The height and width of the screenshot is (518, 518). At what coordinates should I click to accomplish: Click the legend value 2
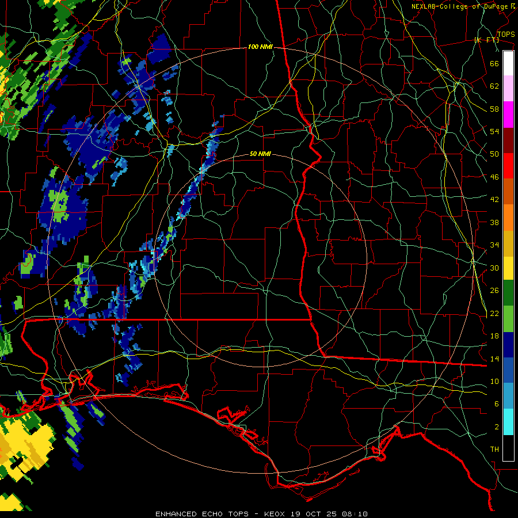click(x=497, y=426)
